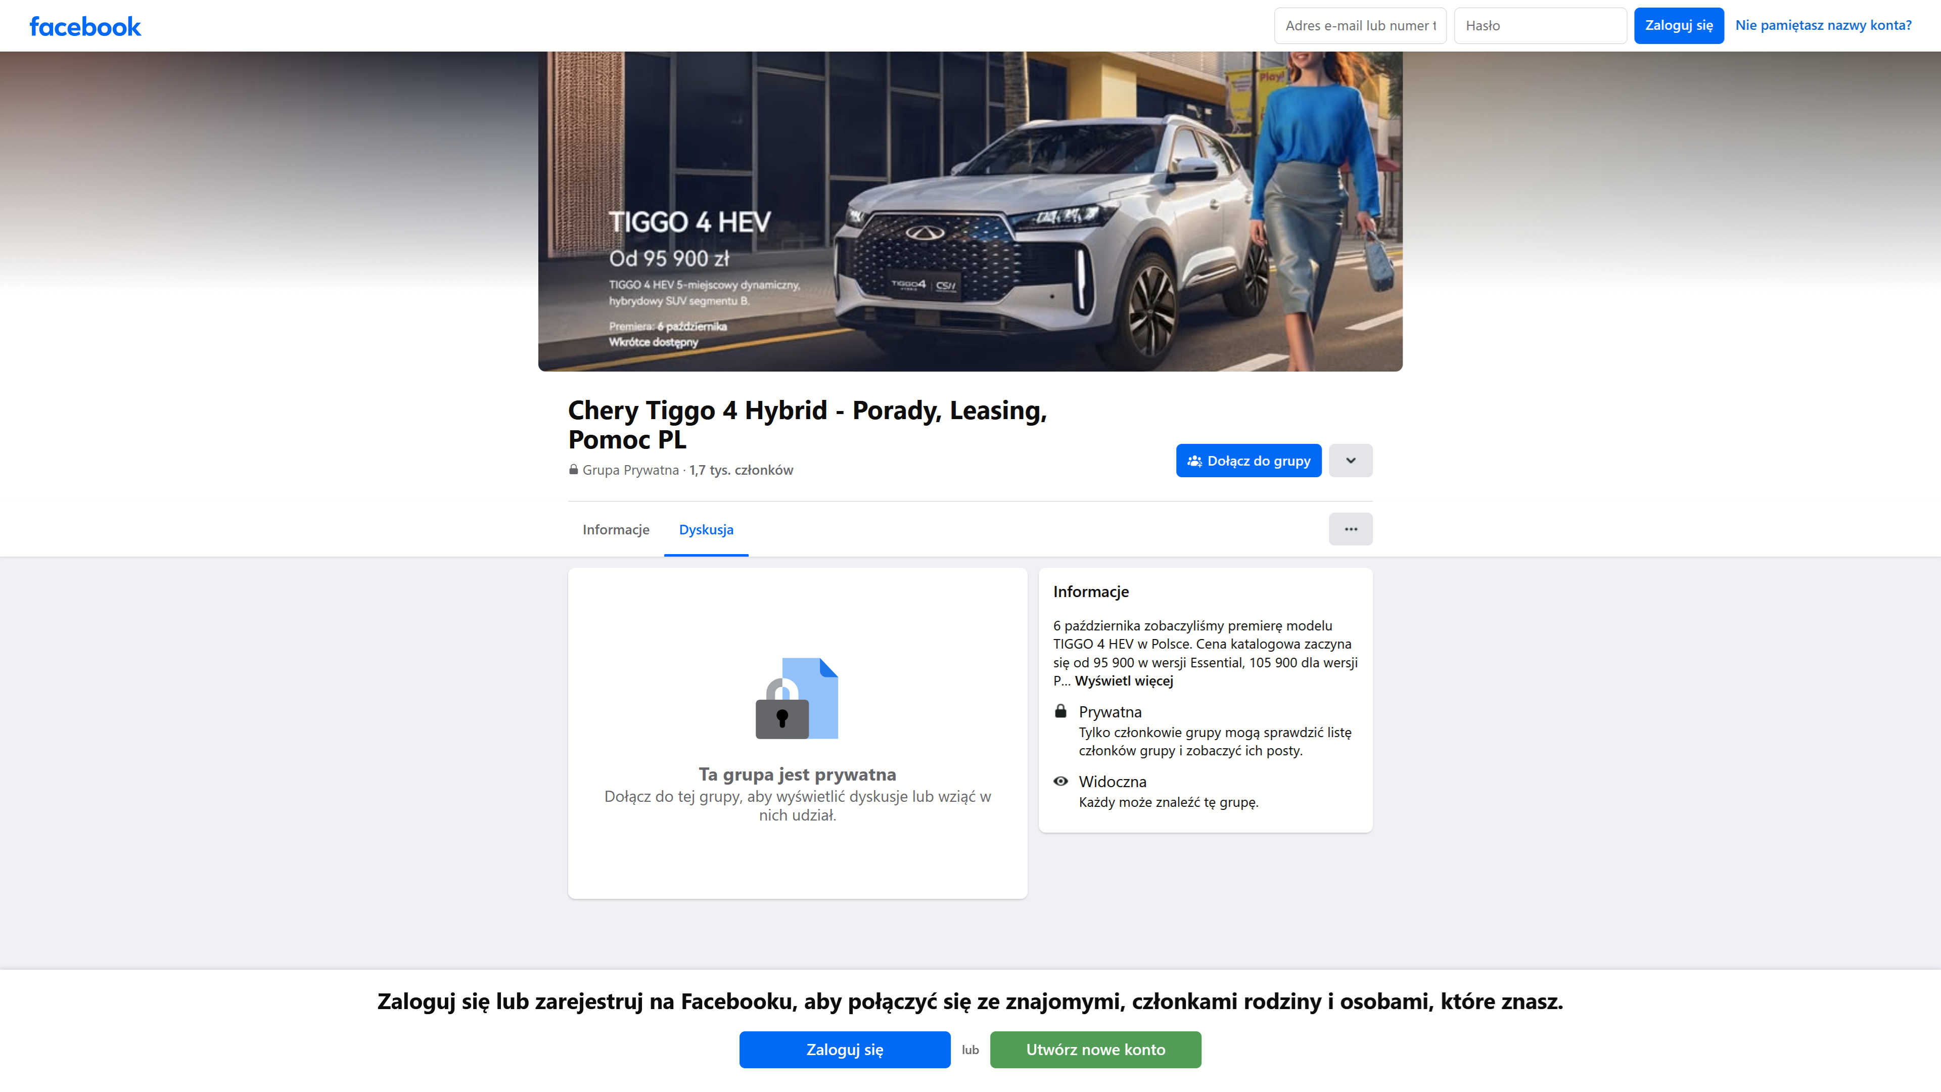This screenshot has height=1092, width=1941.
Task: Click Nie pamiętasz nazwy konta? link
Action: click(1823, 26)
